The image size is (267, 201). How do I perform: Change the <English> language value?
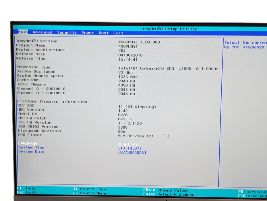(129, 144)
